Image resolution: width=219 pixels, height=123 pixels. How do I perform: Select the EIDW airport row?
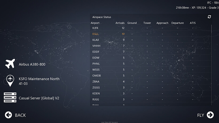click(151, 58)
